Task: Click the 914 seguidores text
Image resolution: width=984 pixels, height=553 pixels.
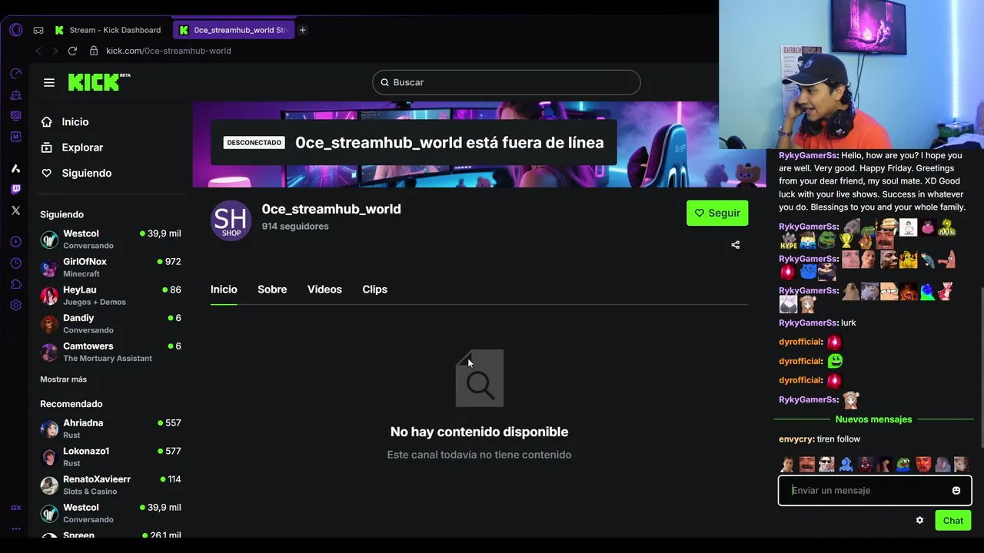Action: pos(295,227)
